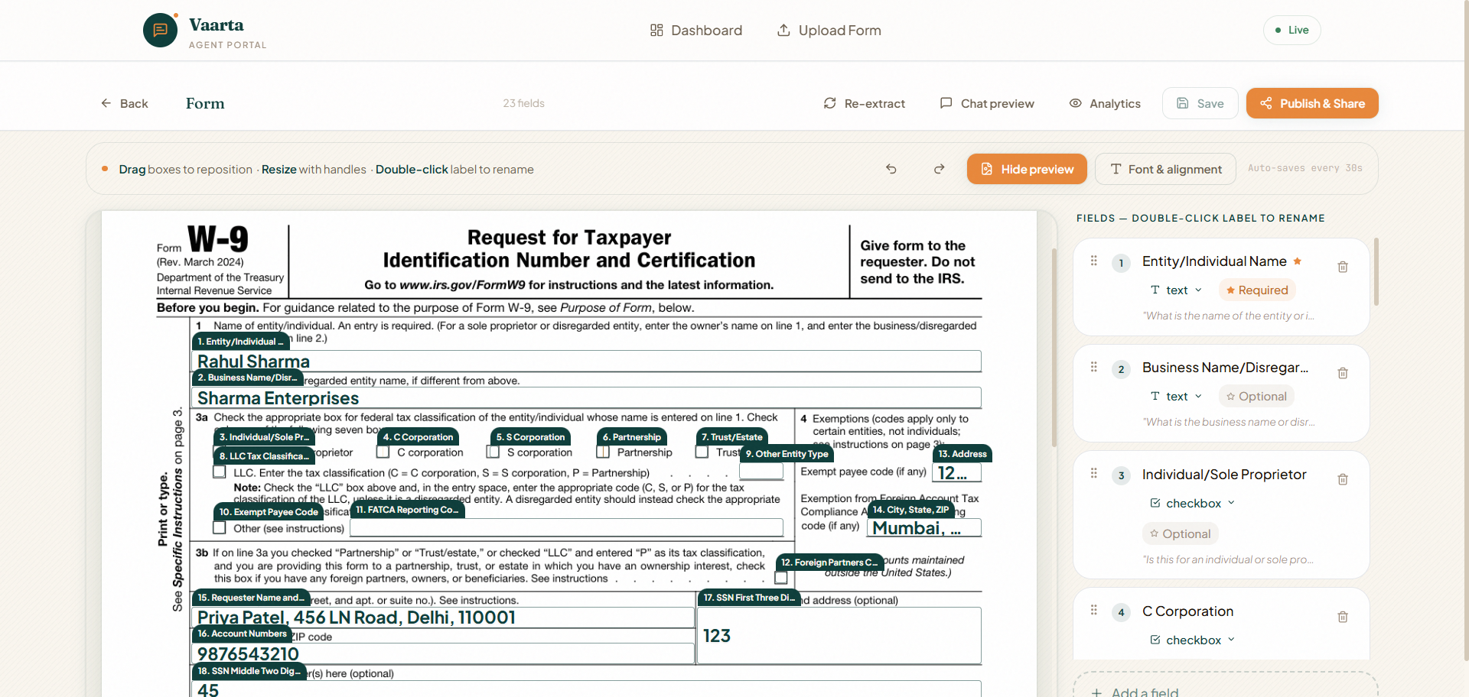The image size is (1469, 697).
Task: Select the '14. City, State, ZIP' box label
Action: click(x=910, y=510)
